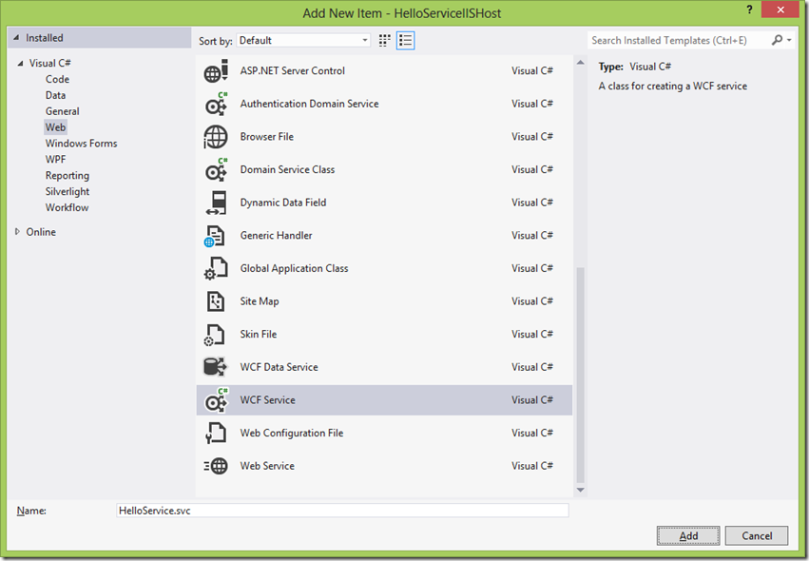Select the ASP.NET Server Control template name
This screenshot has width=809, height=561.
[x=293, y=70]
